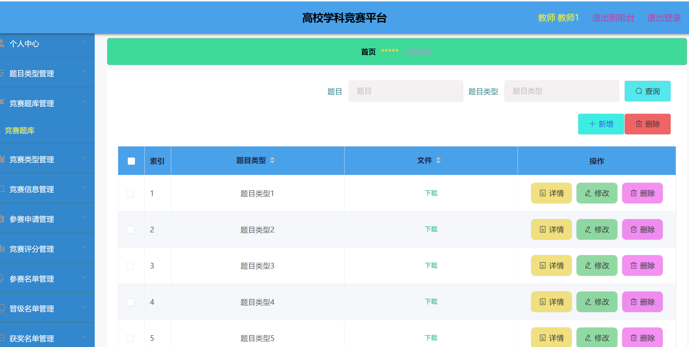Expand the 题目类型管理 menu
The image size is (689, 347).
pyautogui.click(x=32, y=74)
